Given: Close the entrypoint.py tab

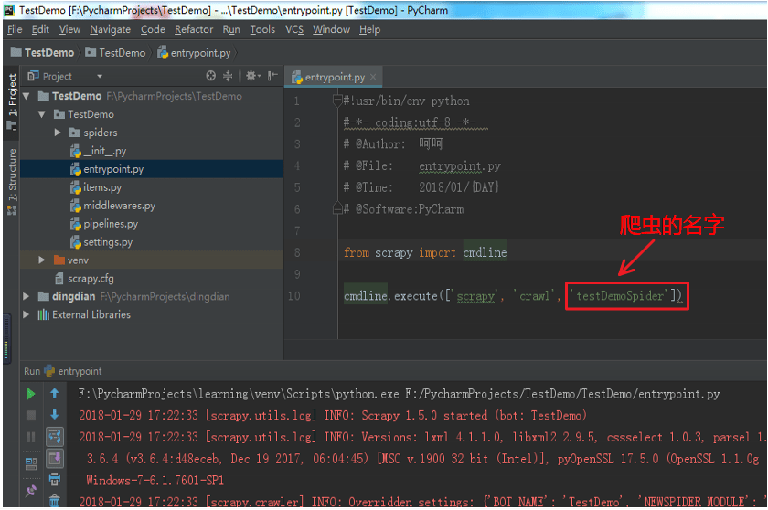Looking at the screenshot, I should pyautogui.click(x=373, y=77).
